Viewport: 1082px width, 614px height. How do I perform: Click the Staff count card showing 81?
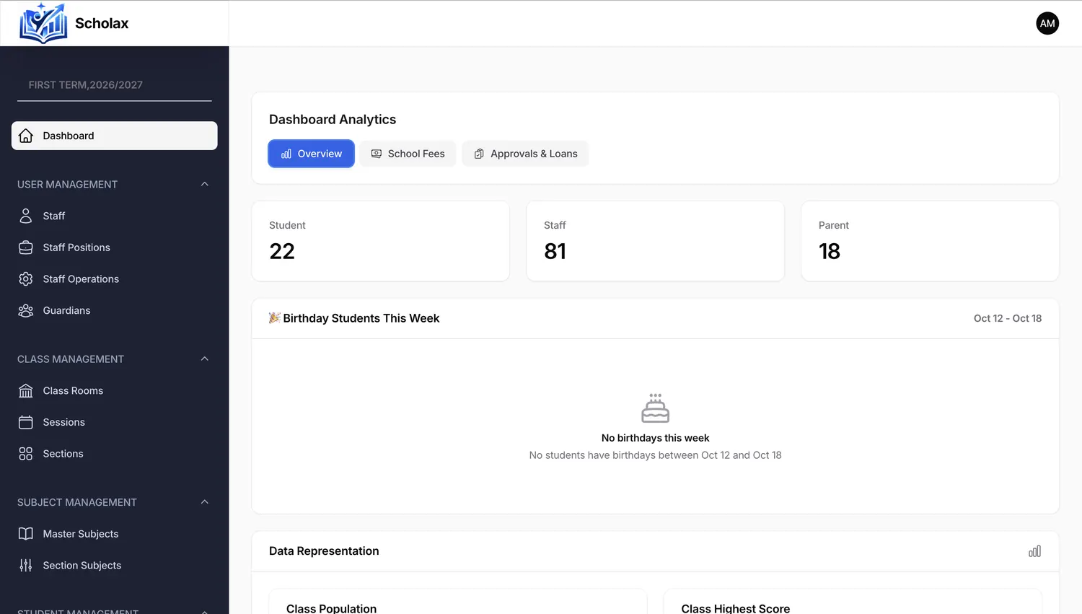click(655, 241)
